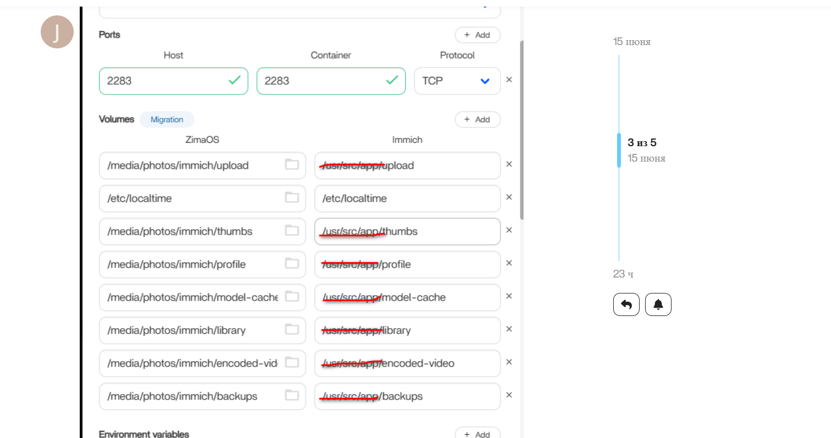Edit the /media/photos/immich/upload host path

point(202,165)
